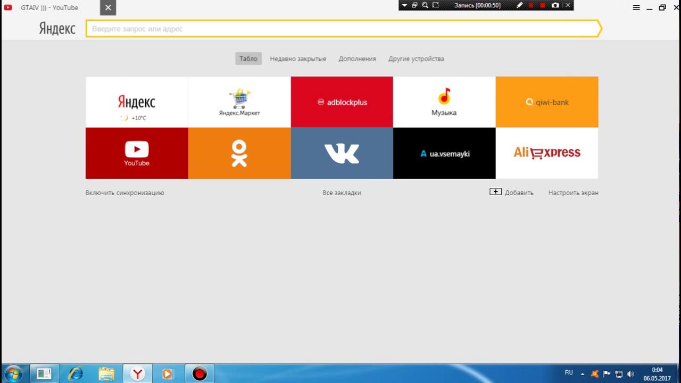Viewport: 681px width, 383px height.
Task: Open the Одноклассники orange tile
Action: pos(239,153)
